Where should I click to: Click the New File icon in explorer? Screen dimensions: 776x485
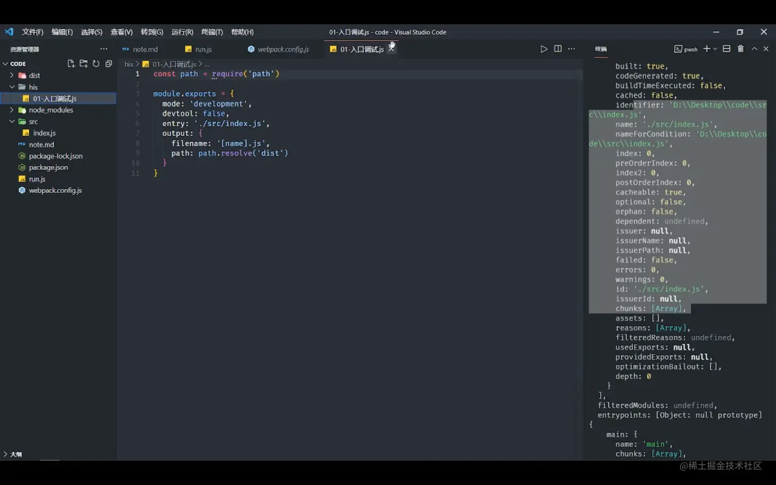(71, 64)
